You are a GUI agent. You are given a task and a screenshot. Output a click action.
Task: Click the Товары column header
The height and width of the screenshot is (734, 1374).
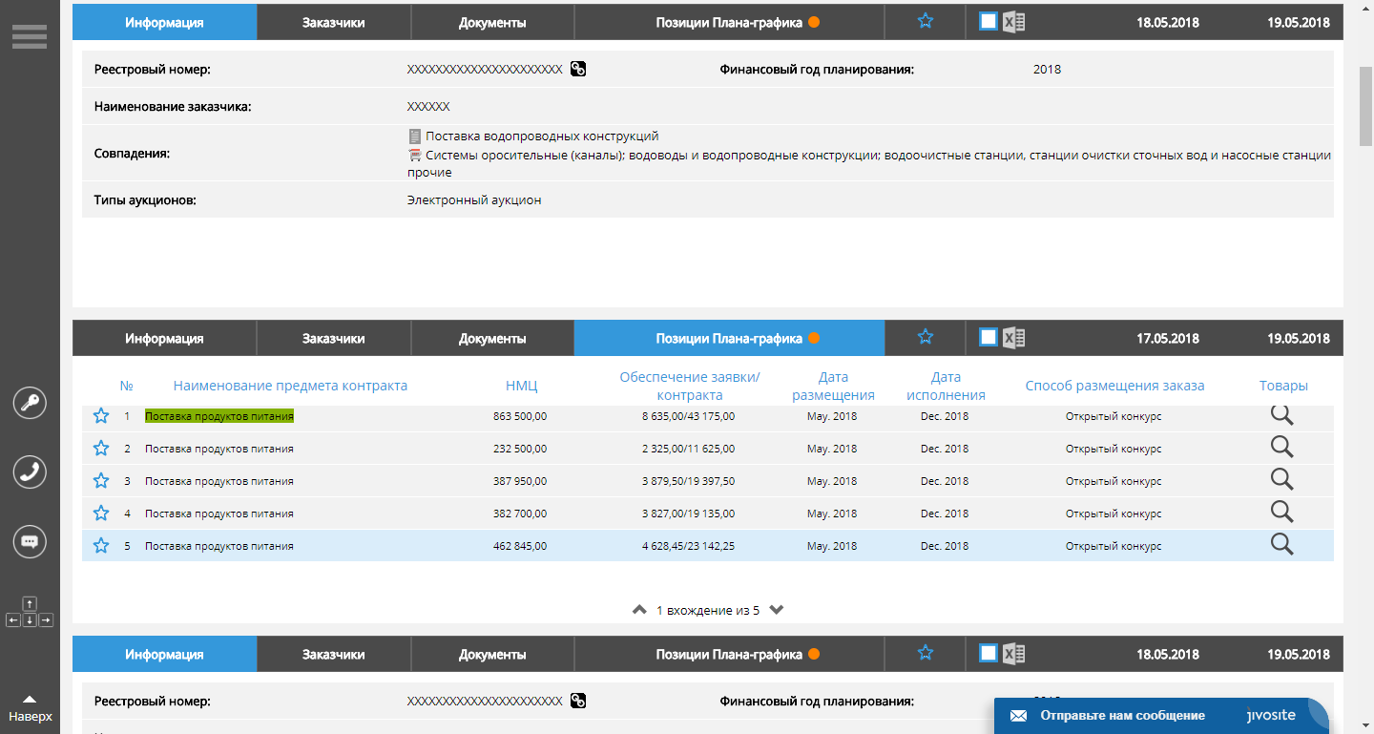[x=1283, y=386]
